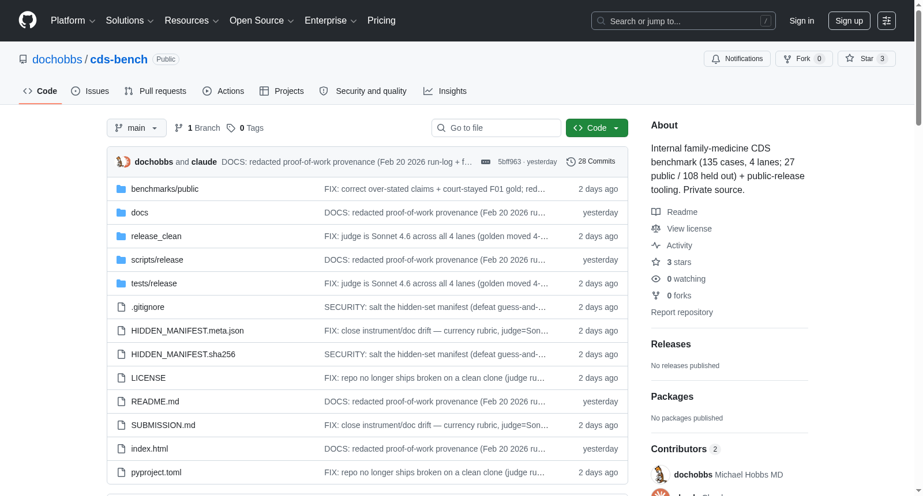The image size is (923, 496).
Task: Open the HIDDEN_MANIFEST.meta.json file
Action: pos(187,331)
